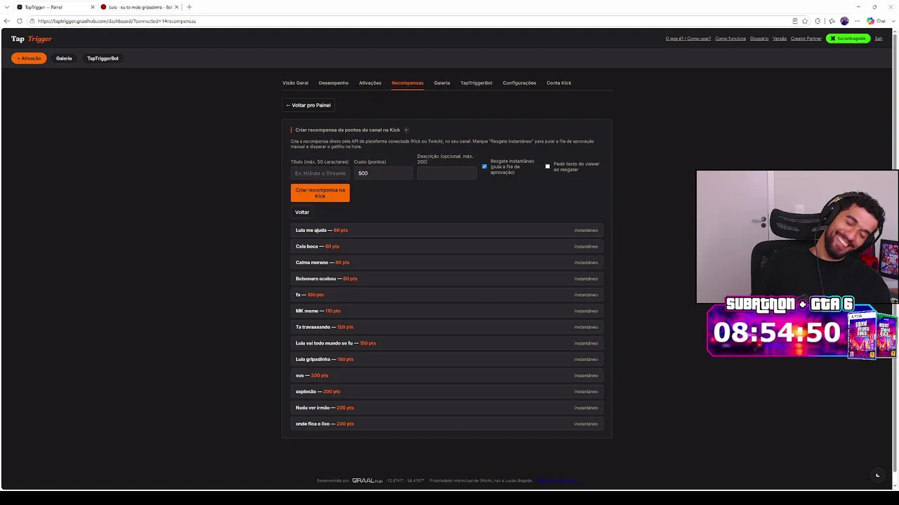Go to the Desempenho tab
This screenshot has width=899, height=505.
pos(334,83)
